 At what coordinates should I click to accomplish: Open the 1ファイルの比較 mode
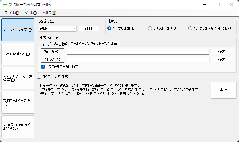pos(18,54)
